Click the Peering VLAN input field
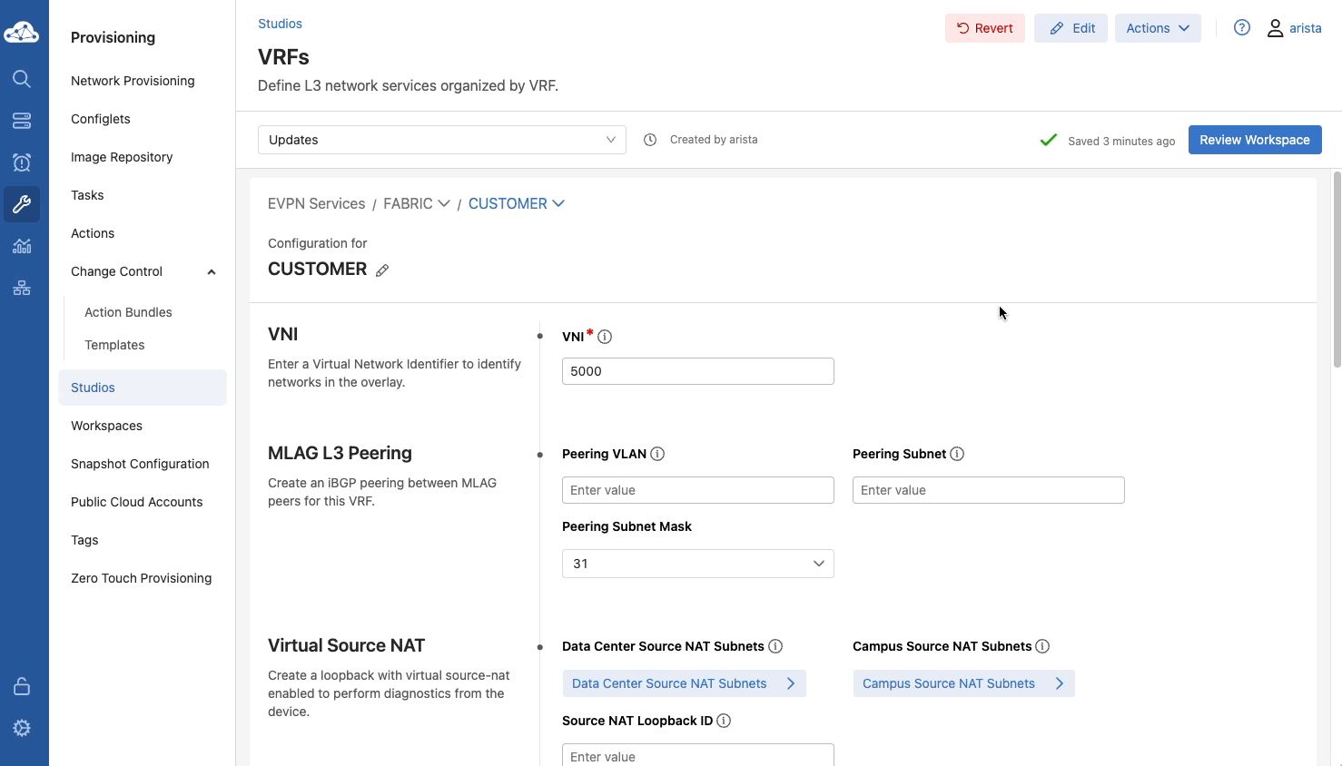This screenshot has height=766, width=1342. pyautogui.click(x=697, y=490)
